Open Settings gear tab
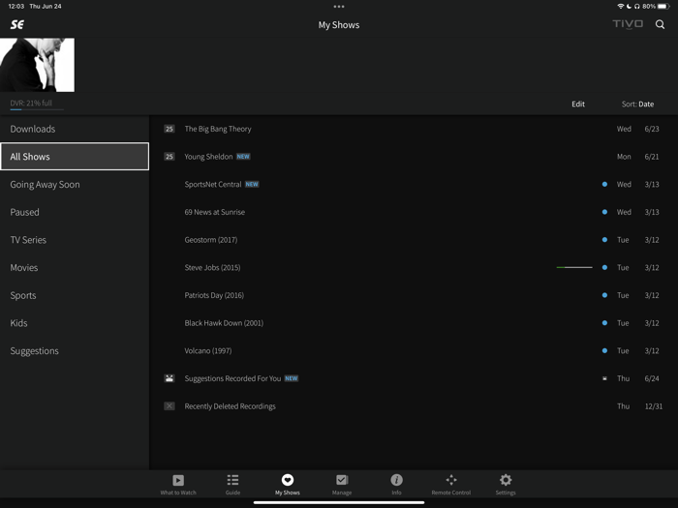Screen dimensions: 678x508 point(506,484)
